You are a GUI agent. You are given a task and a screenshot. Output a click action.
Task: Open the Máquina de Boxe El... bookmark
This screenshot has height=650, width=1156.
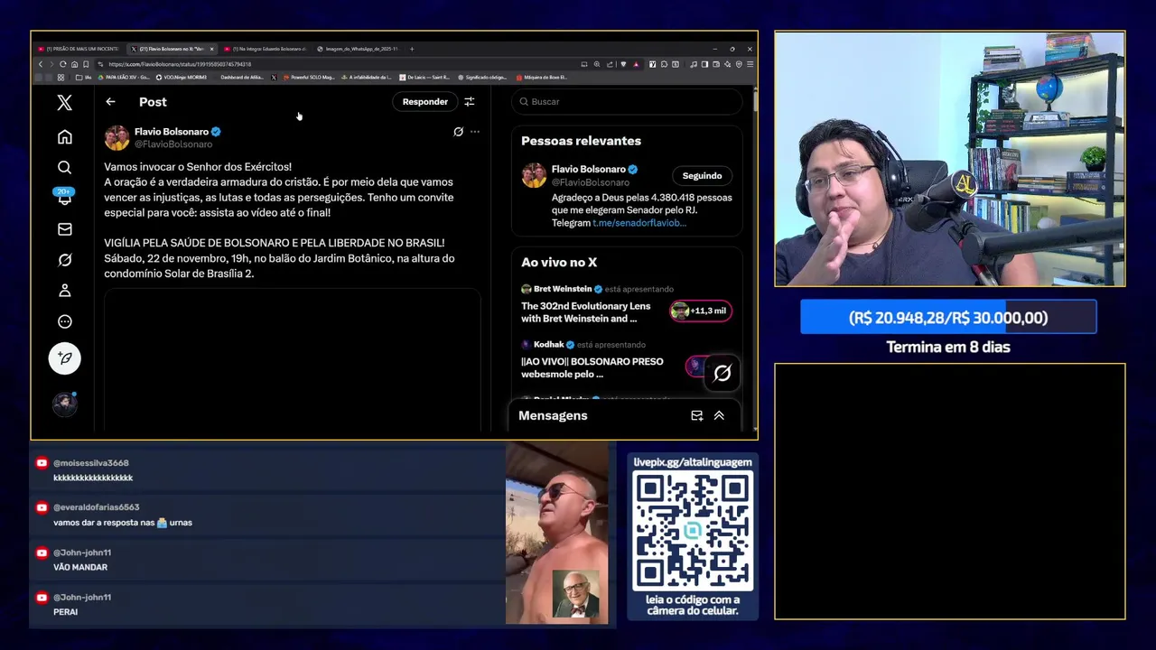pos(541,78)
